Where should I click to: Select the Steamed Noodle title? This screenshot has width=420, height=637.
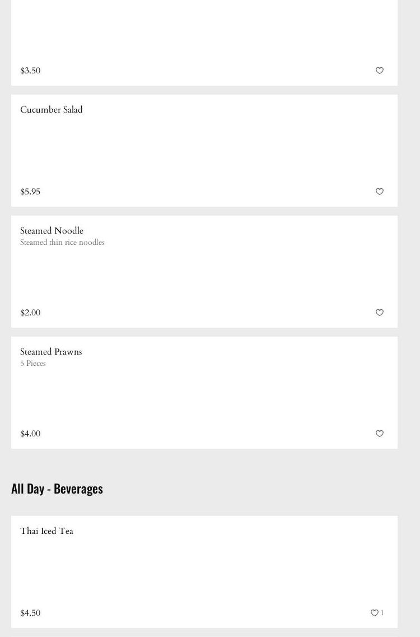52,231
